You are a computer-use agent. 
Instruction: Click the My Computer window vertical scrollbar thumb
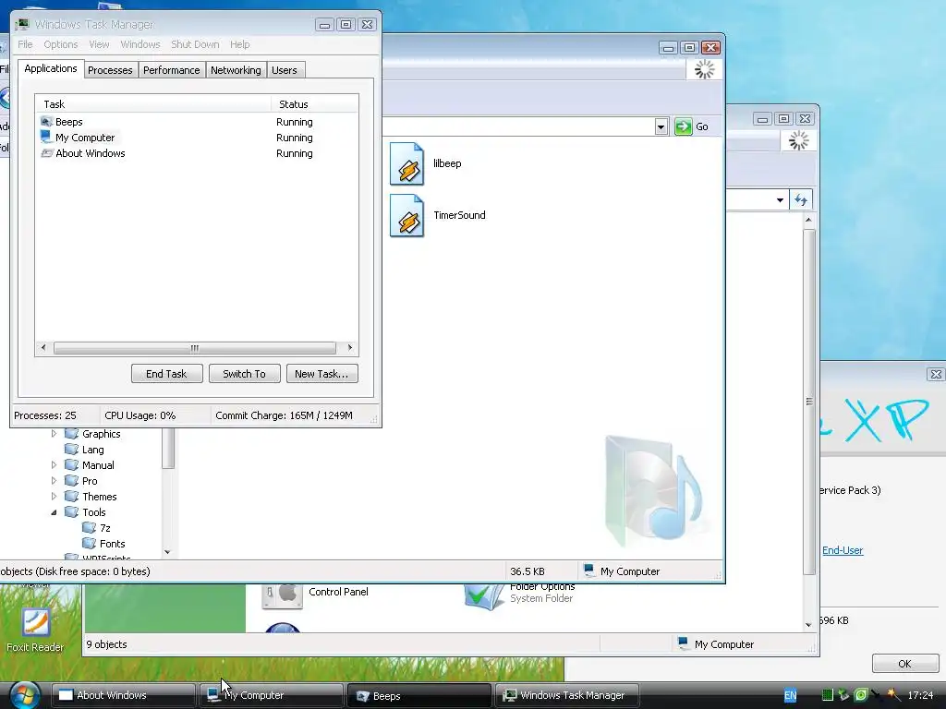[809, 402]
